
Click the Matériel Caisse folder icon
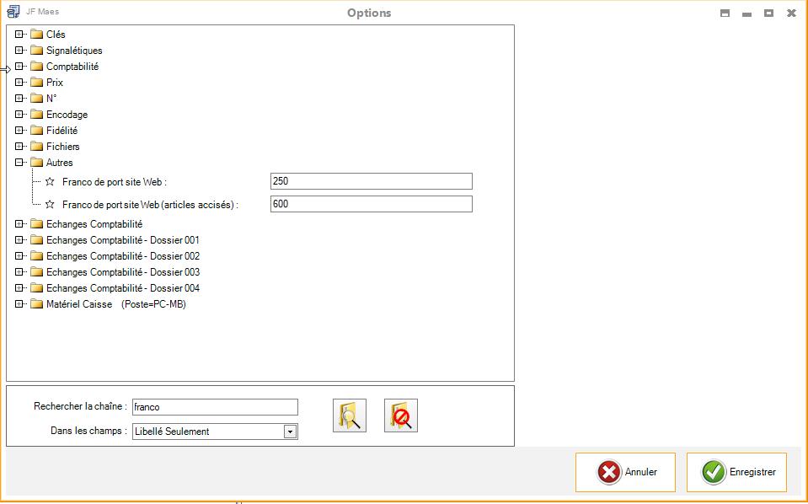[36, 304]
